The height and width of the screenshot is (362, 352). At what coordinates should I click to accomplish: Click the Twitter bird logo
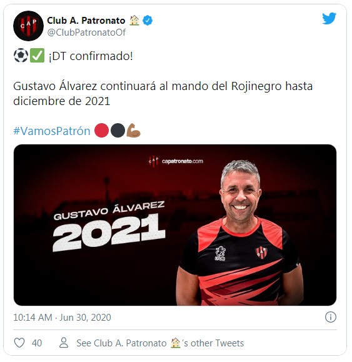click(x=329, y=19)
